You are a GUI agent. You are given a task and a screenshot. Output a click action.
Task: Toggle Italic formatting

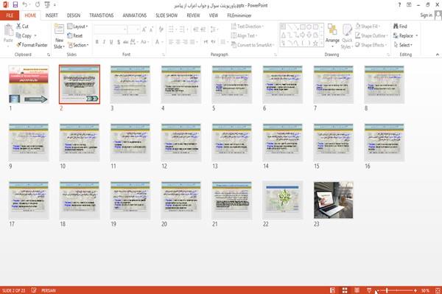(x=105, y=42)
